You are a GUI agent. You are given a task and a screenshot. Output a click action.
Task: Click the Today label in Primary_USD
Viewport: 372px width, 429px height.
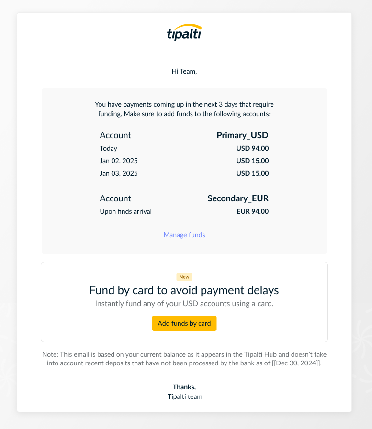[109, 148]
